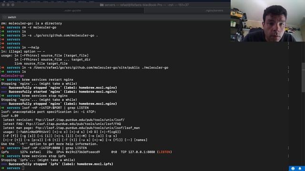Click the 'usage: [-?abhlnNoOPRtUvV]' line
305x171 pixels.
pyautogui.click(x=62, y=132)
